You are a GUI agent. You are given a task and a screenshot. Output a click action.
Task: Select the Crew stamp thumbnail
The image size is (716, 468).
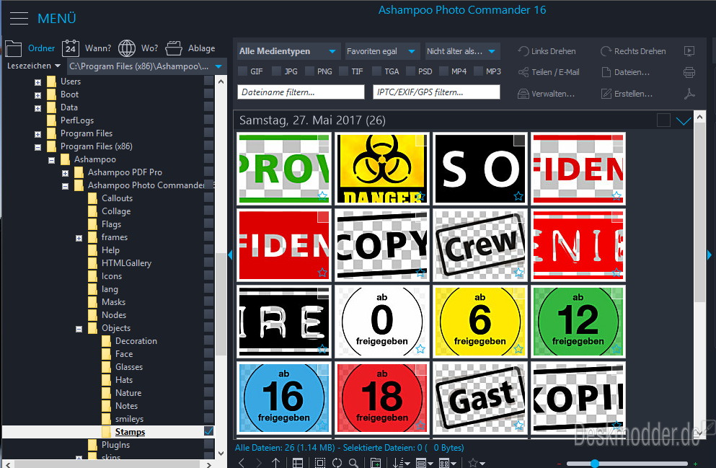coord(480,245)
